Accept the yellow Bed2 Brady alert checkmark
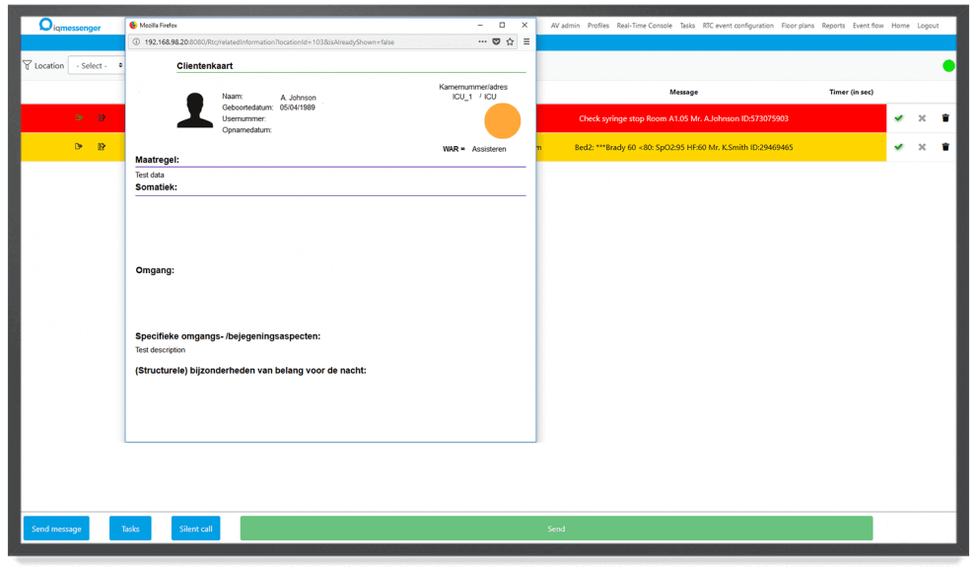The width and height of the screenshot is (977, 573). (x=898, y=147)
